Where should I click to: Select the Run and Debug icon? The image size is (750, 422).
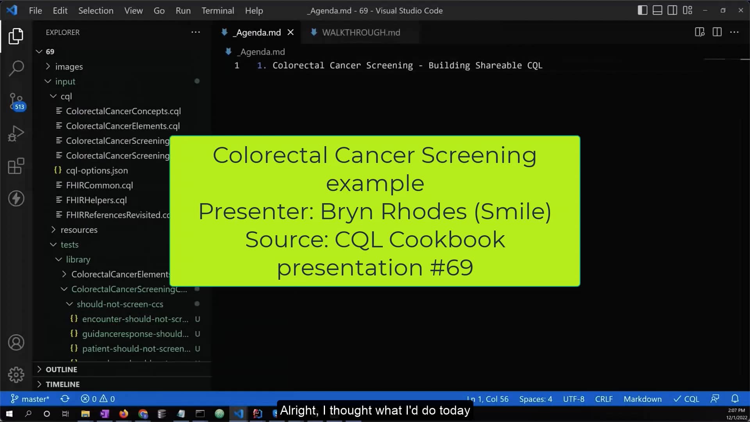[16, 133]
